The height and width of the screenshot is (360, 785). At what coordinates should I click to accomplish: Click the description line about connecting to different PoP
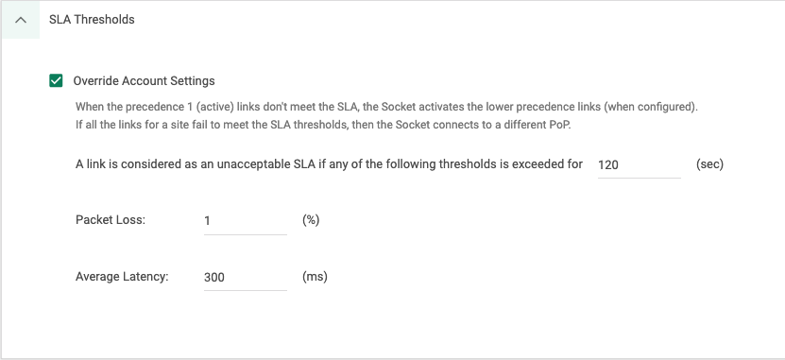pyautogui.click(x=323, y=125)
